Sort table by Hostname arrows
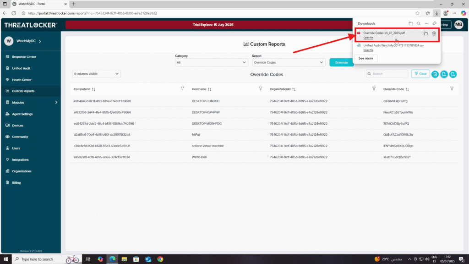Viewport: 469px width, 264px height. coord(209,89)
